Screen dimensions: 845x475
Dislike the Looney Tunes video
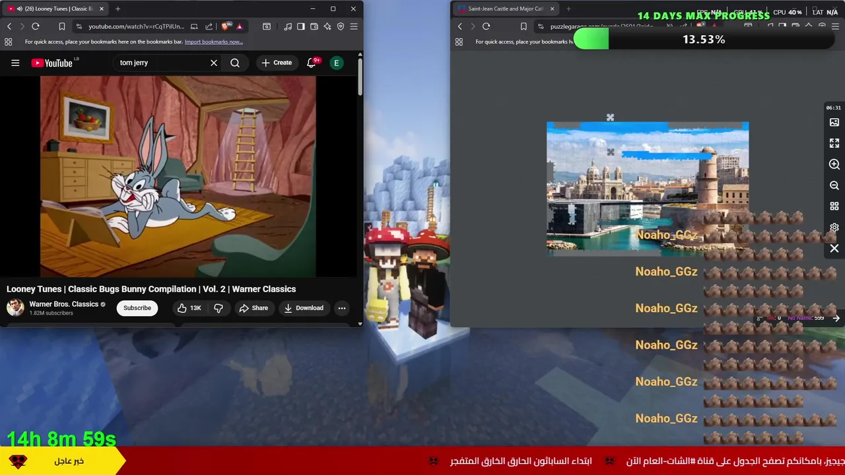pos(219,308)
